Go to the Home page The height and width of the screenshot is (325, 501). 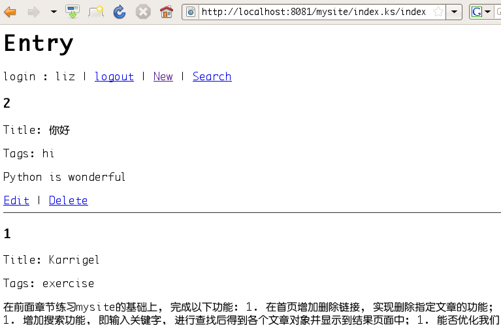[167, 12]
